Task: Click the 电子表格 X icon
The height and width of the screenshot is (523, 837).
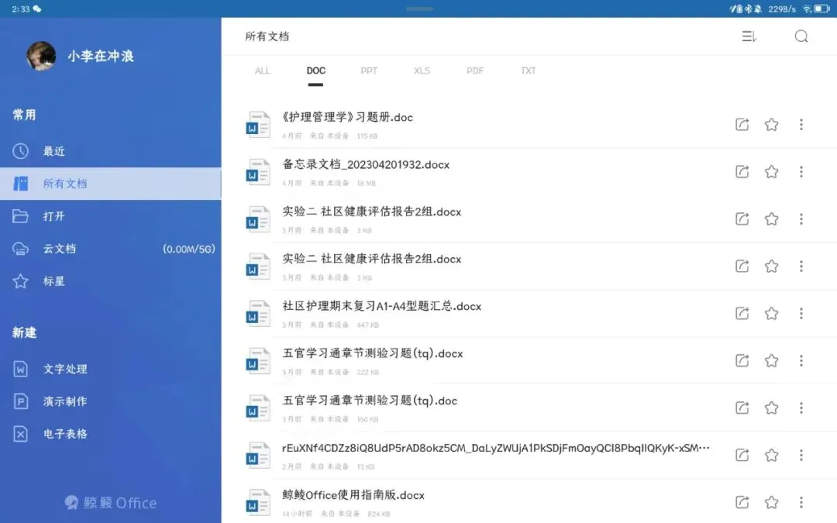Action: pos(20,434)
